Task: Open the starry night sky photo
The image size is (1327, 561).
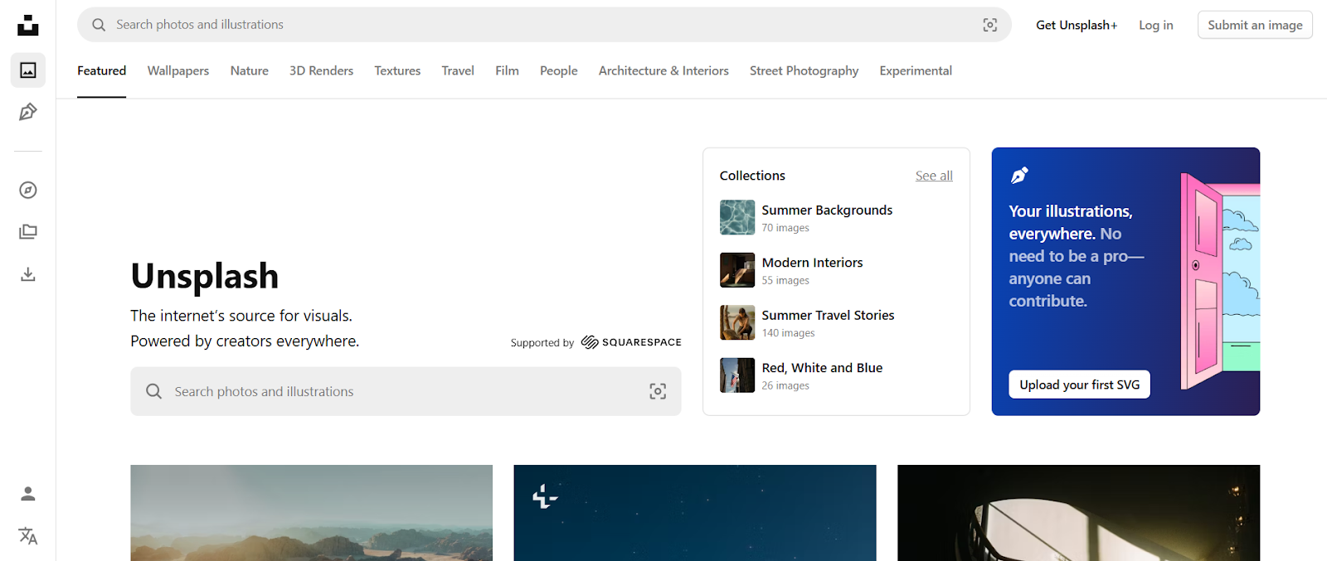Action: point(695,513)
